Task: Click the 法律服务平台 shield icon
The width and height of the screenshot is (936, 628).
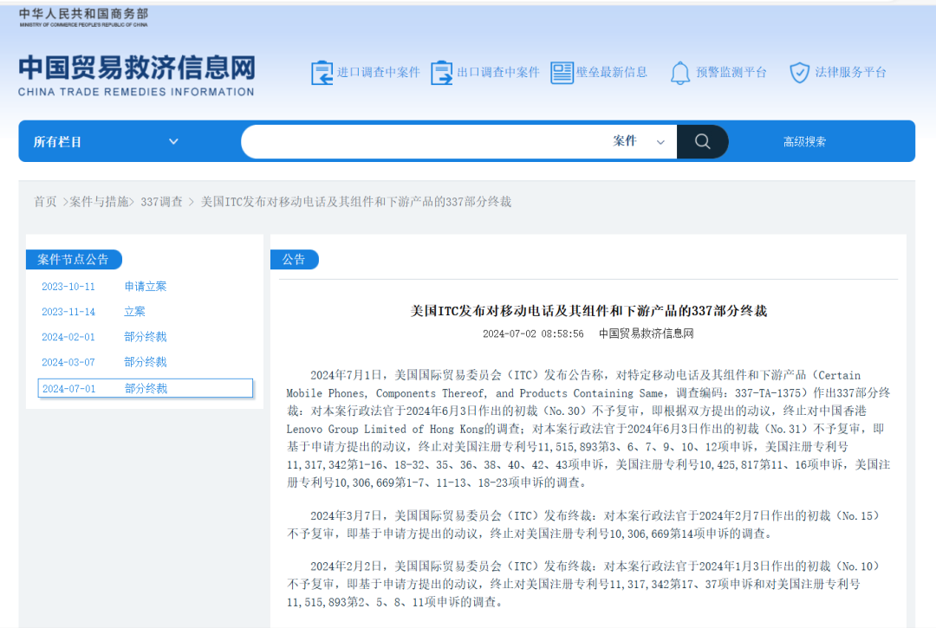Action: click(x=799, y=73)
